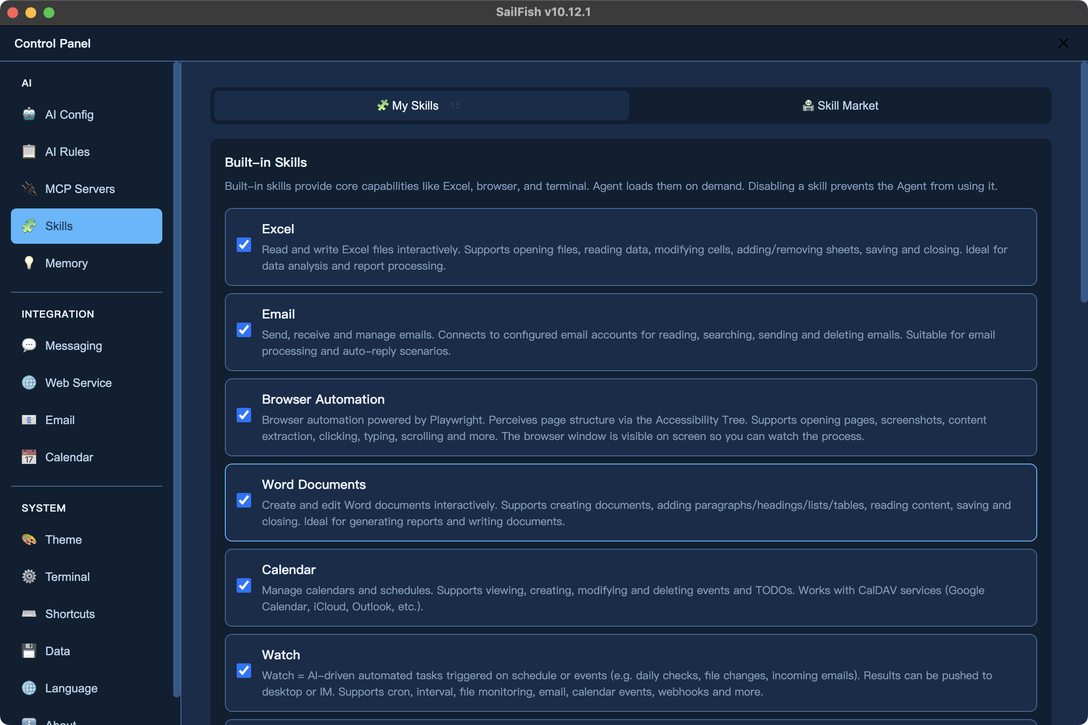Switch to the Skill Market tab

pos(840,106)
